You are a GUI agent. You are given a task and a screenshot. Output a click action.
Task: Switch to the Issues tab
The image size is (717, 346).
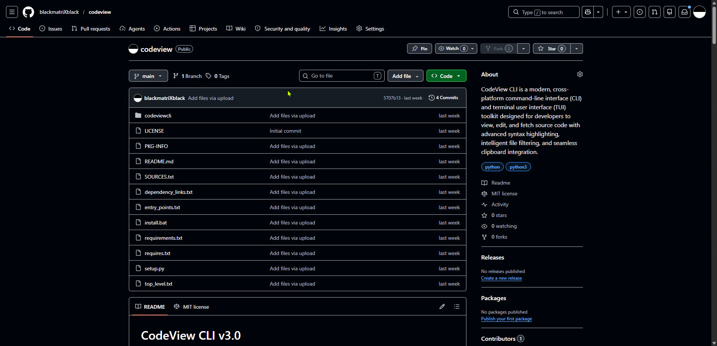coord(51,29)
